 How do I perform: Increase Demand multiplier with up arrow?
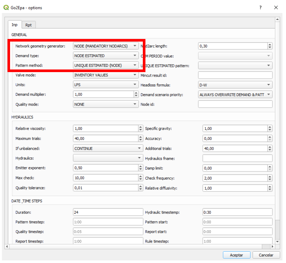click(136, 93)
